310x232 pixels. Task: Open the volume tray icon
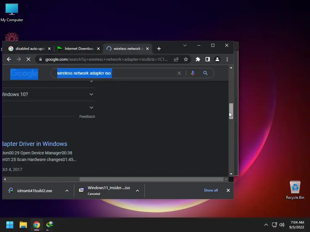(282, 225)
